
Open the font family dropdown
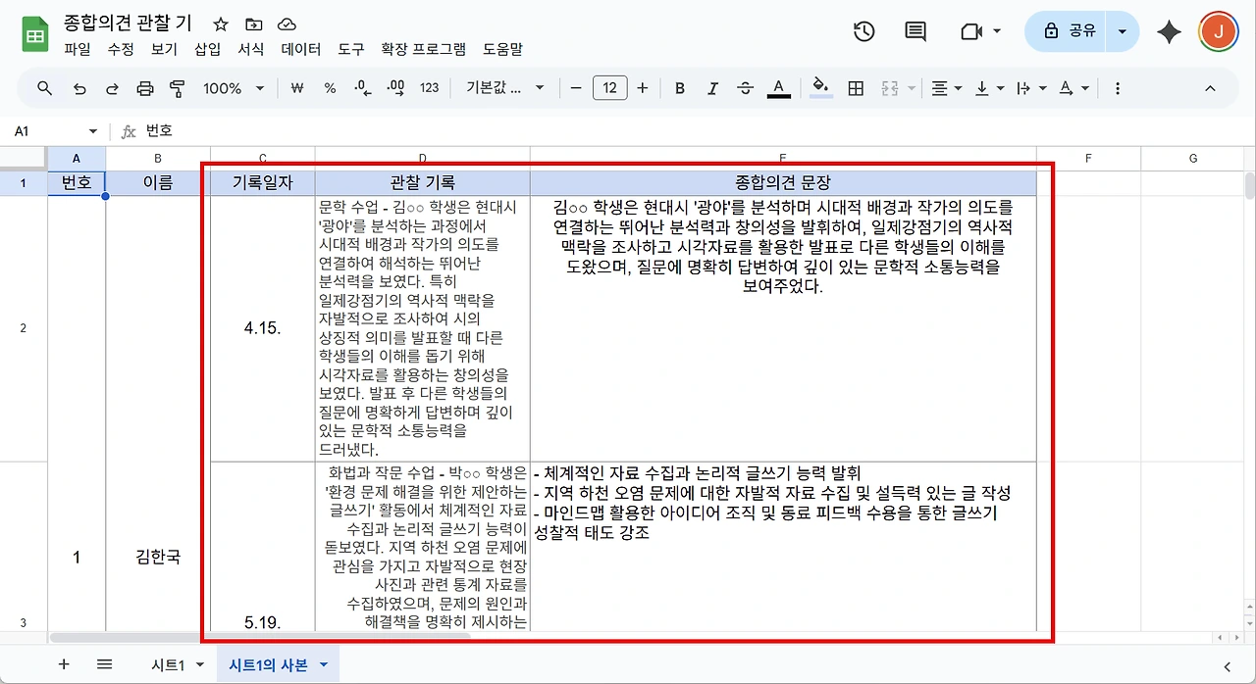coord(504,88)
